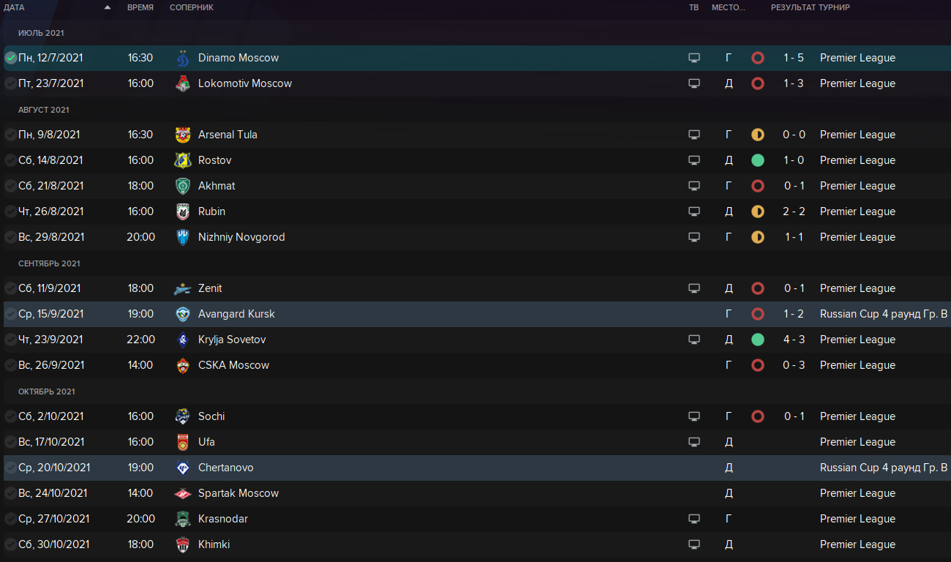Click the green win indicator for Rostov match
Viewport: 951px width, 562px height.
pos(758,160)
